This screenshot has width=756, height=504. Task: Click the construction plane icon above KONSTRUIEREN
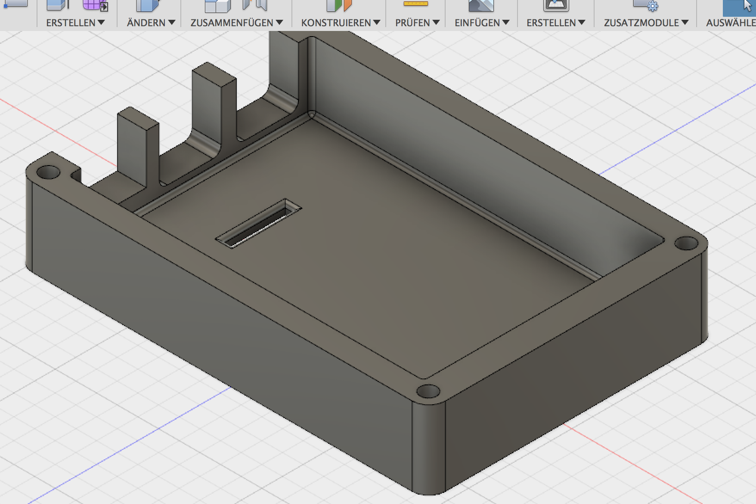pos(339,5)
